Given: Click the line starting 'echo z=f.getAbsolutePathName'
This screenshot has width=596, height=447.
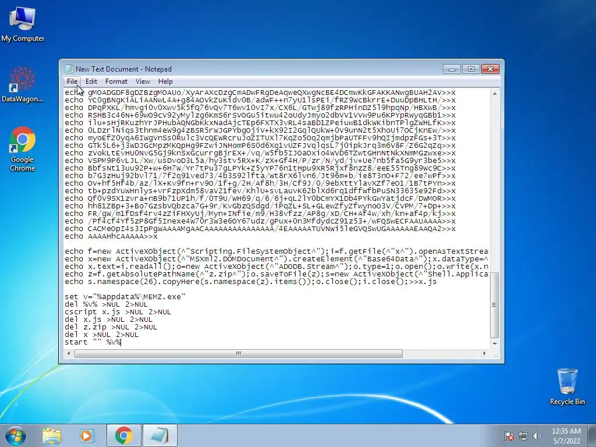Looking at the screenshot, I should [x=276, y=274].
